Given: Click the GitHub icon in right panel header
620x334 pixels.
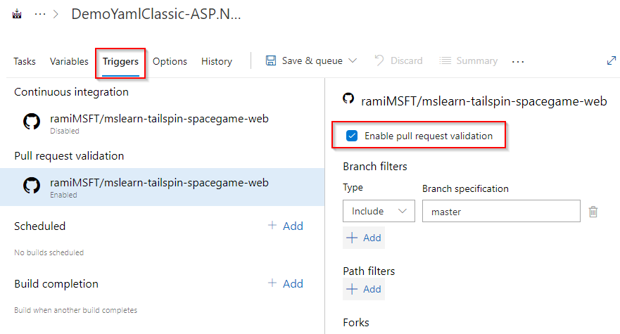Looking at the screenshot, I should coord(348,99).
